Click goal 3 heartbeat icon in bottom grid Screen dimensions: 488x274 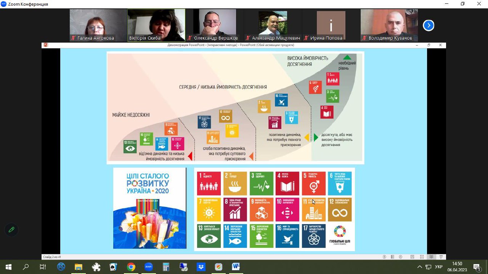262,183
